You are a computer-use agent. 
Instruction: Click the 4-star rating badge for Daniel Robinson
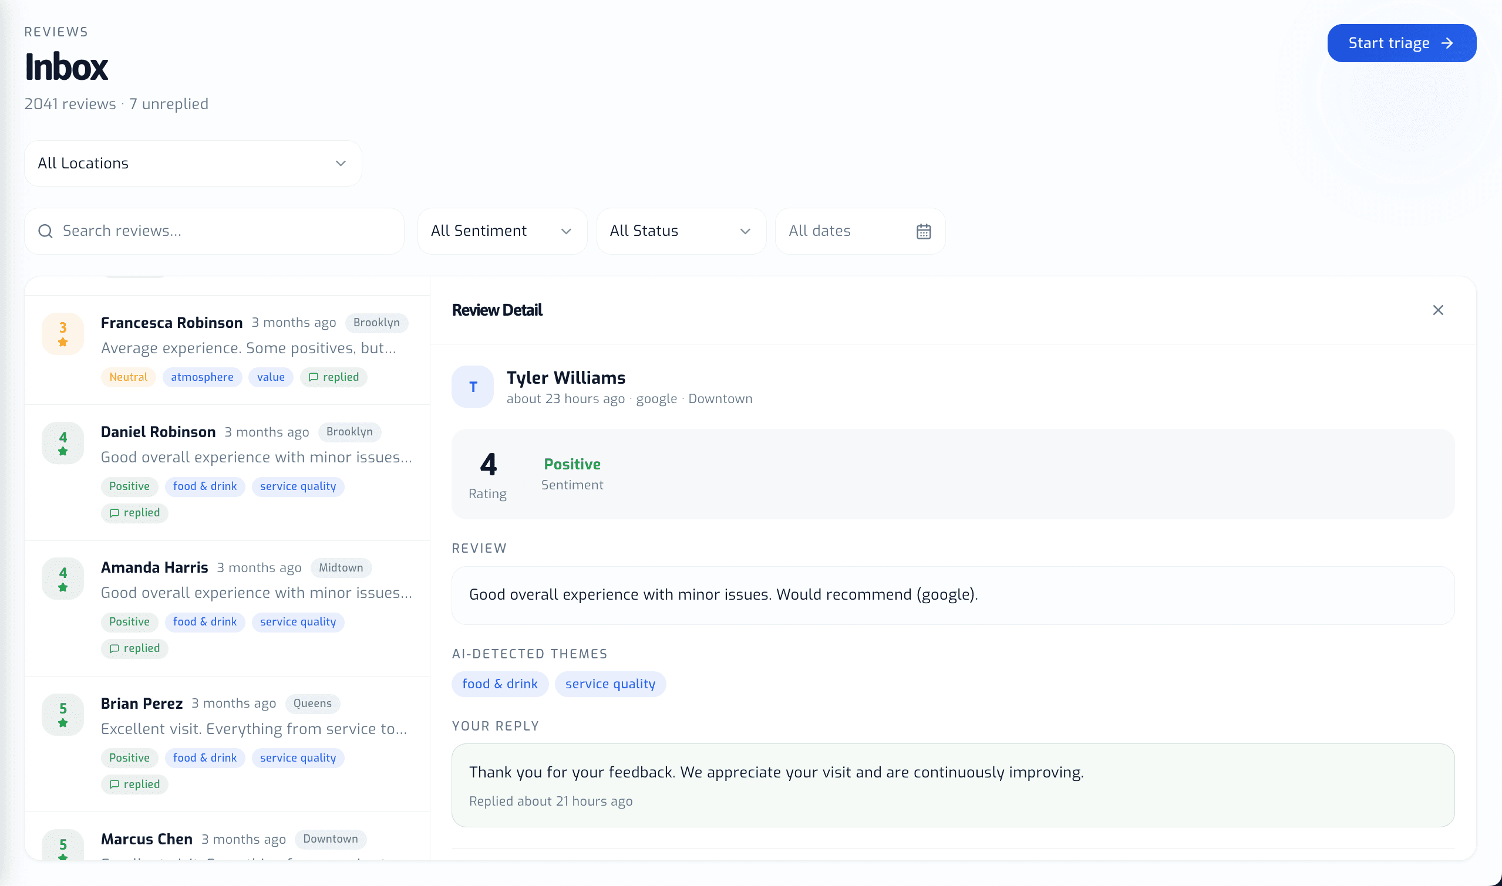coord(63,443)
